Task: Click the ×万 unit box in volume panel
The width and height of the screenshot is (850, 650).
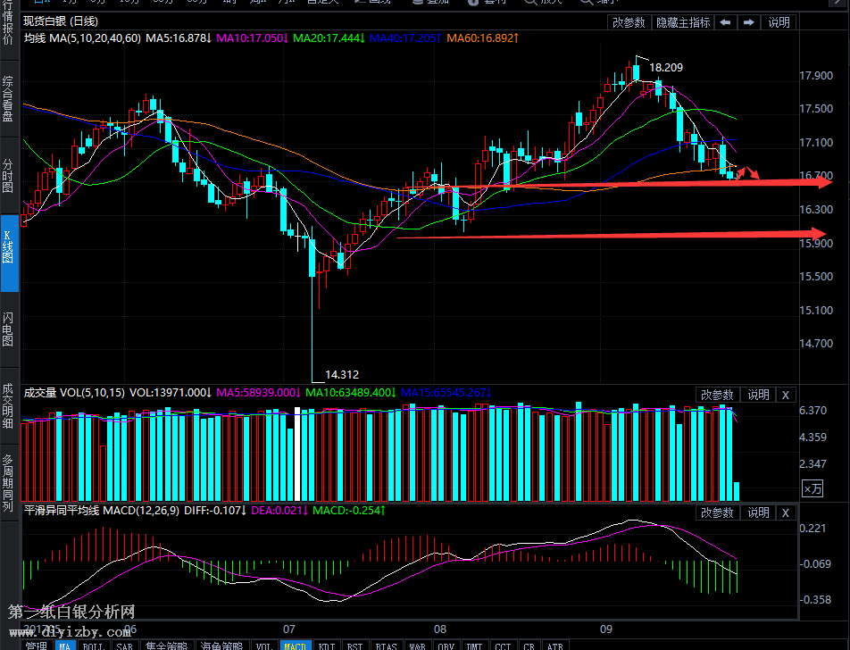Action: point(812,488)
